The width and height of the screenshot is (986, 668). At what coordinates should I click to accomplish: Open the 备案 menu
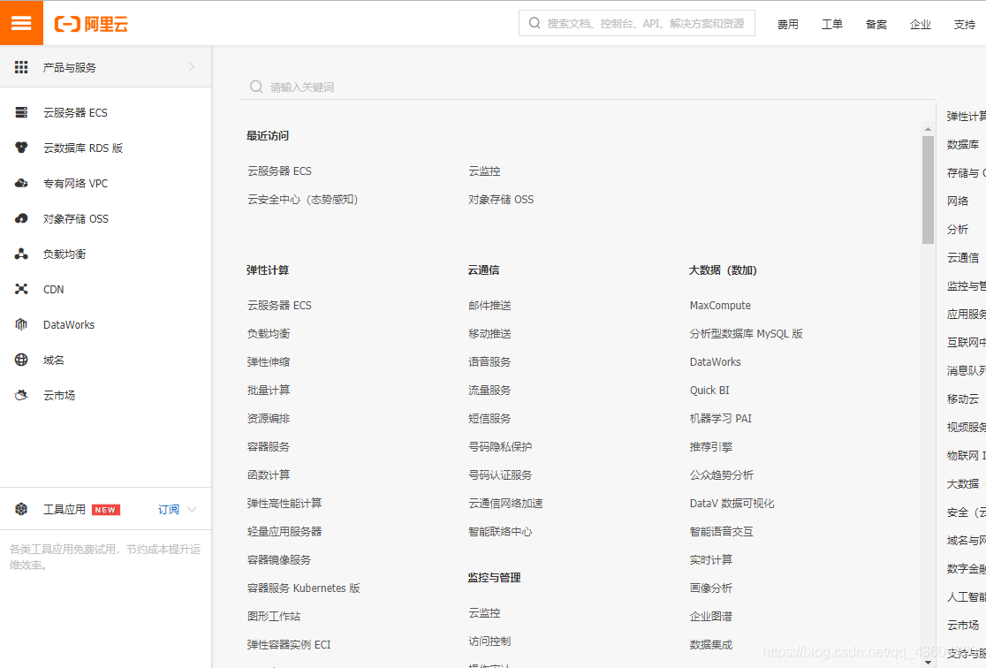[x=876, y=24]
